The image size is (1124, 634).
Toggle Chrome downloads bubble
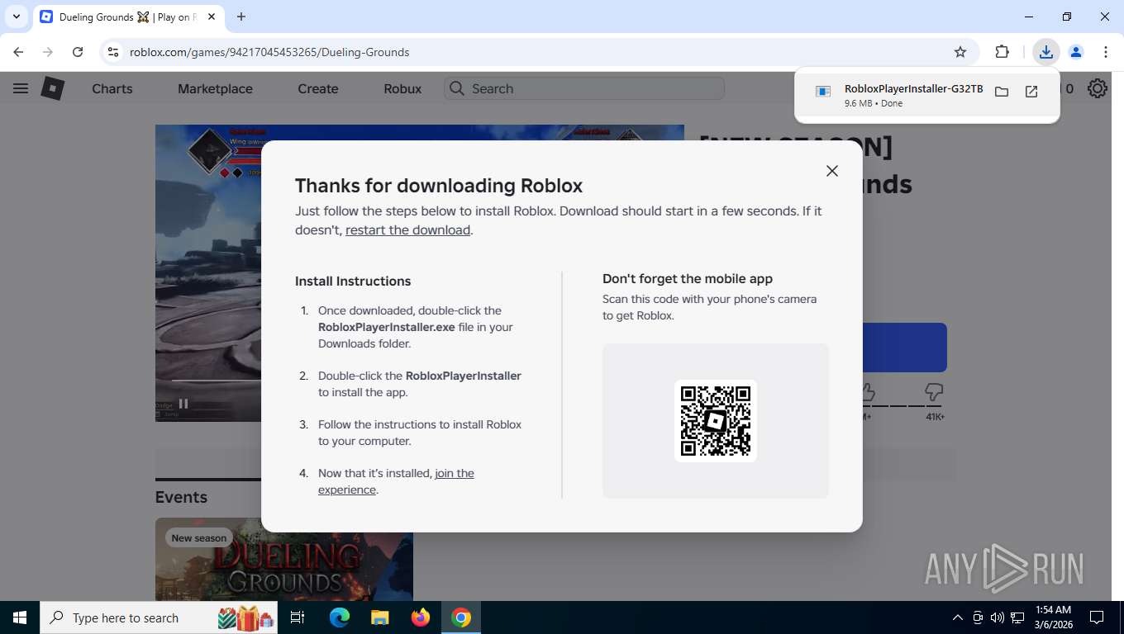[1046, 52]
